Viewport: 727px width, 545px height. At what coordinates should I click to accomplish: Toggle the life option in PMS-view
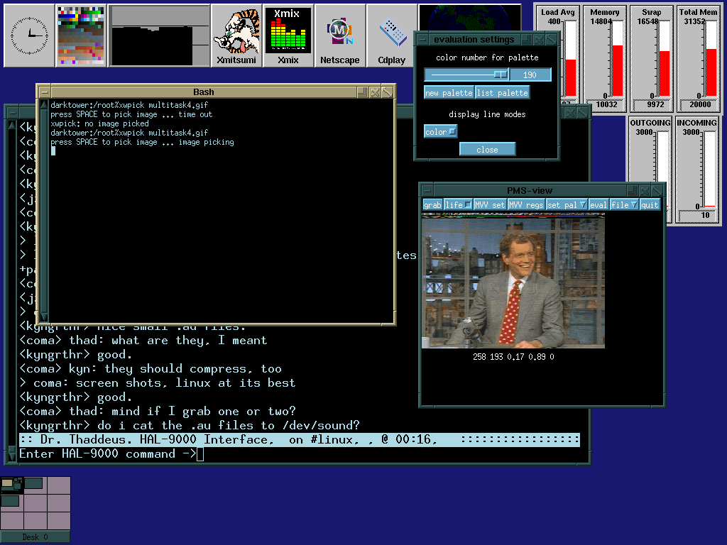click(x=458, y=204)
